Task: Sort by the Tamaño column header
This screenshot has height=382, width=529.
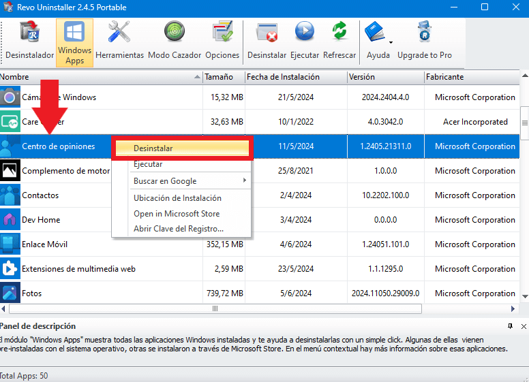Action: (x=224, y=77)
